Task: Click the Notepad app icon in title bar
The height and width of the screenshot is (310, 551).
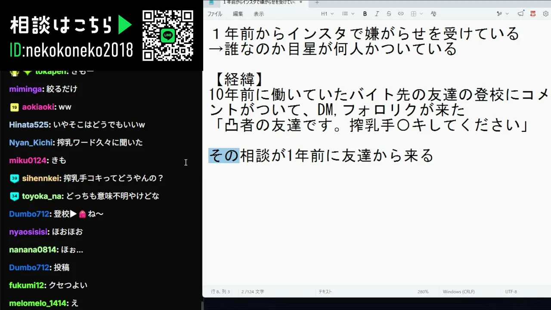Action: [x=211, y=2]
